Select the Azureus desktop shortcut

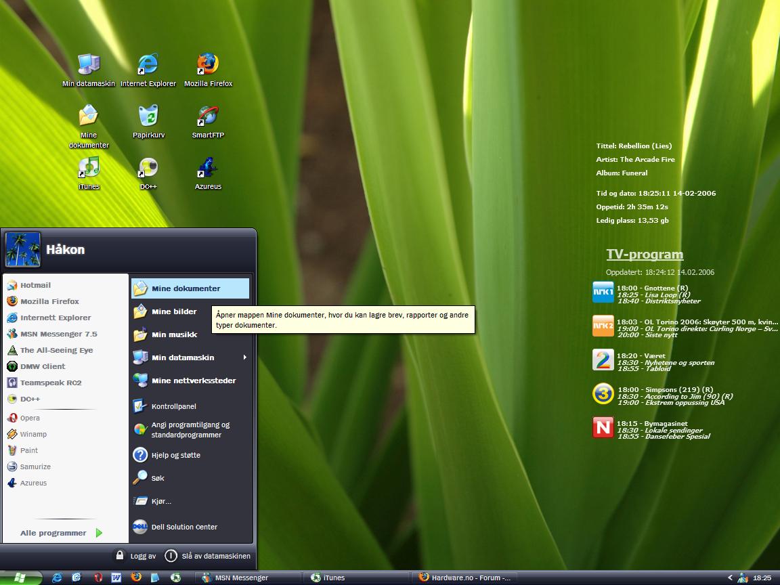208,168
